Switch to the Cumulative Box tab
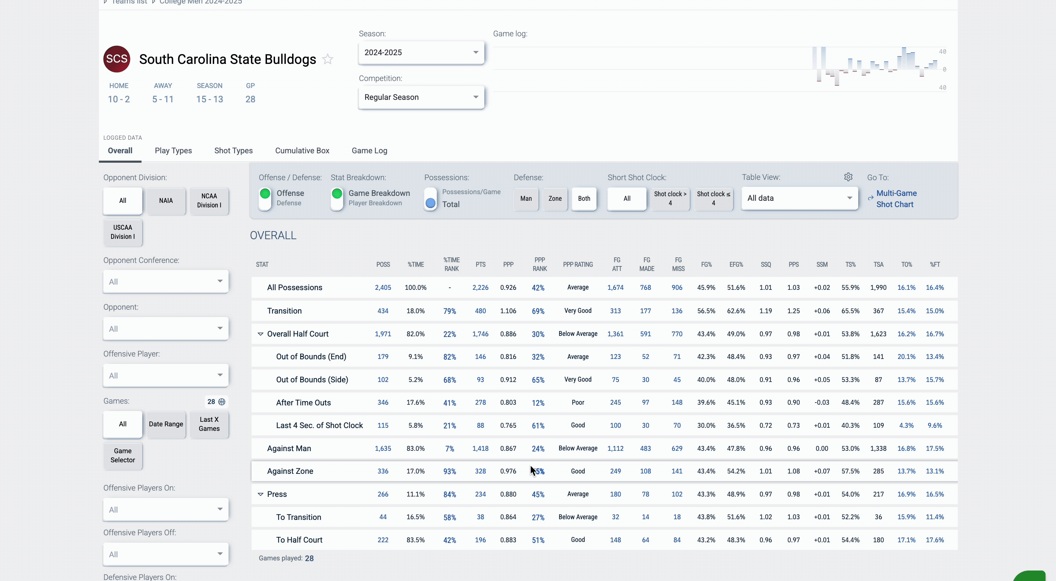Screen dimensions: 1056x581 [302, 150]
